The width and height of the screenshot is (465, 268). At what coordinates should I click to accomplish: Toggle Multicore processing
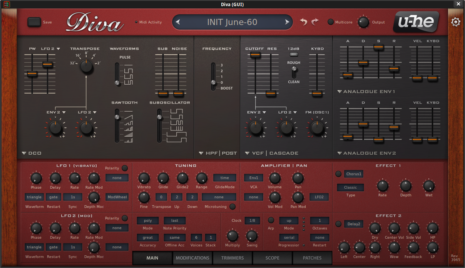(331, 22)
